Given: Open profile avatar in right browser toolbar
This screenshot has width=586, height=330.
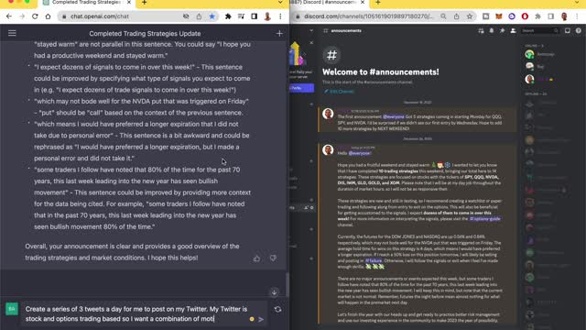Looking at the screenshot, I should coord(564,16).
